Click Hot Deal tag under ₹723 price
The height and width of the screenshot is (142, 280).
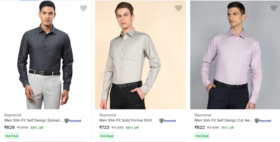[x=107, y=136]
